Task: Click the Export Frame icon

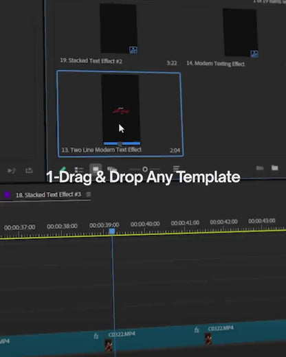Action: click(x=29, y=170)
